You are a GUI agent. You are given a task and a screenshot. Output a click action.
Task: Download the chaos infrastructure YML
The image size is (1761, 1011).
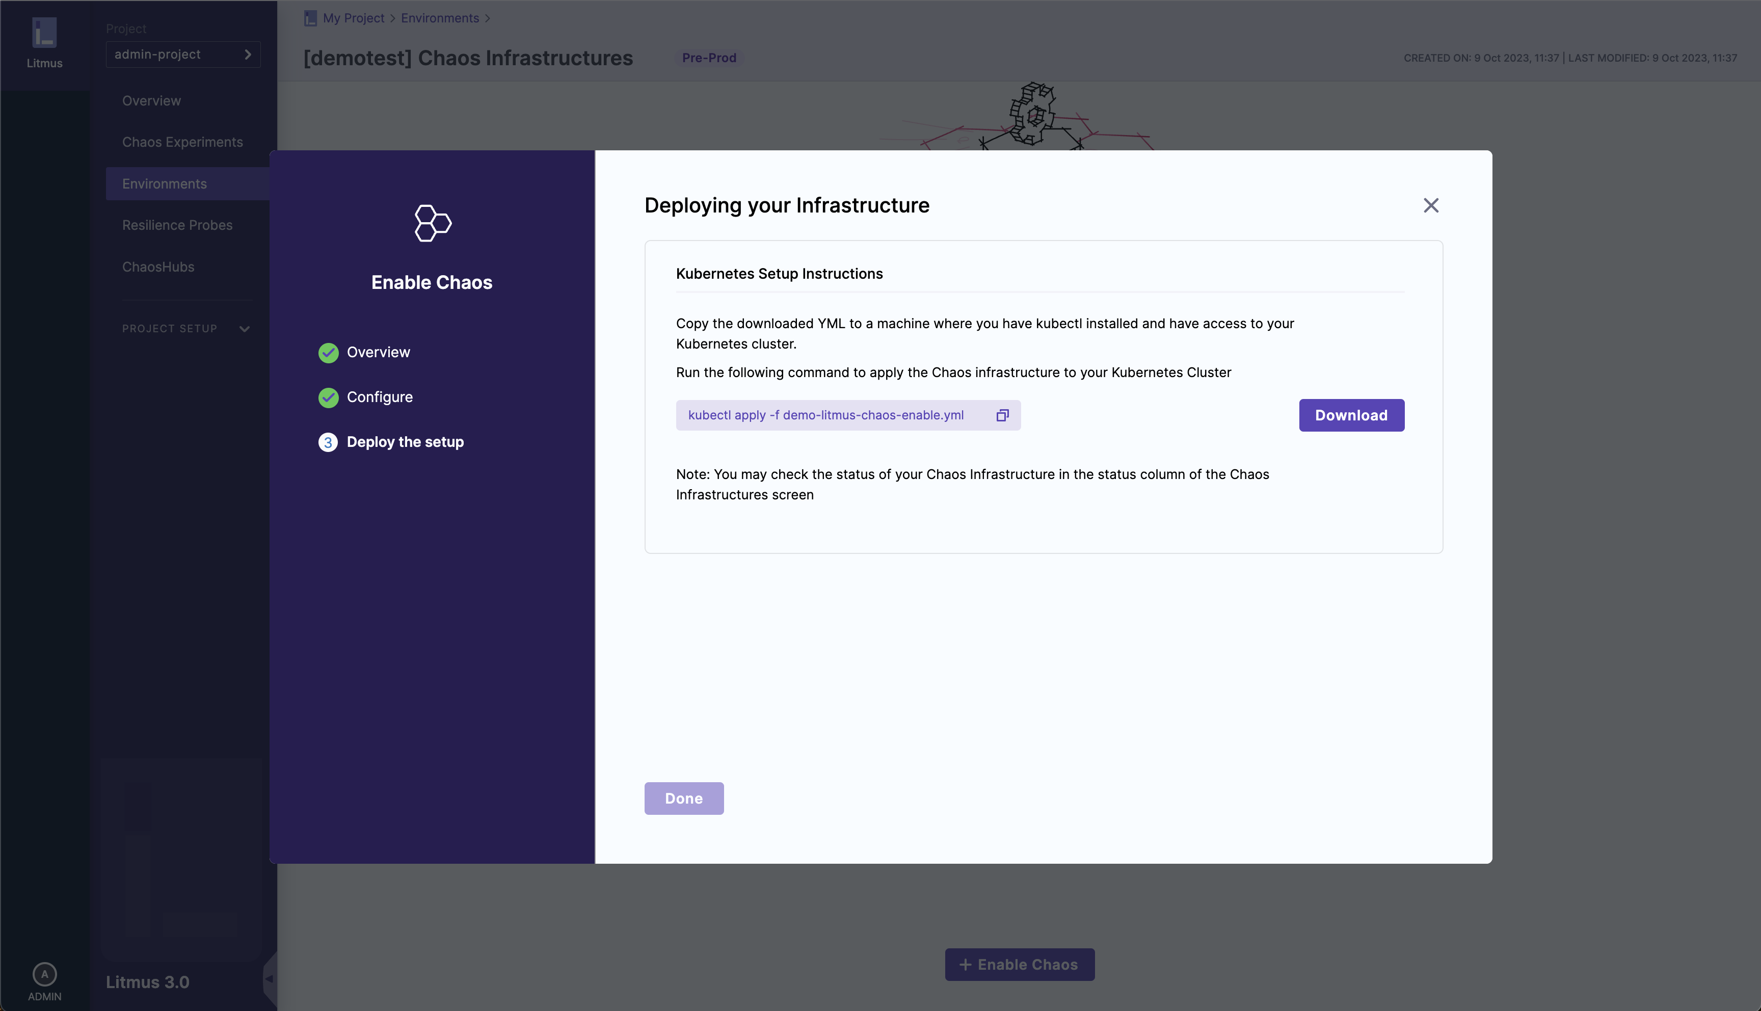pos(1351,415)
